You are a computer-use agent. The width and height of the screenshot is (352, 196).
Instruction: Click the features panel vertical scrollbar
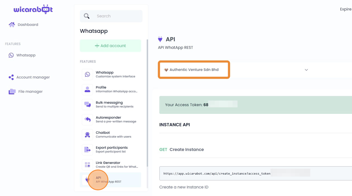(x=147, y=102)
